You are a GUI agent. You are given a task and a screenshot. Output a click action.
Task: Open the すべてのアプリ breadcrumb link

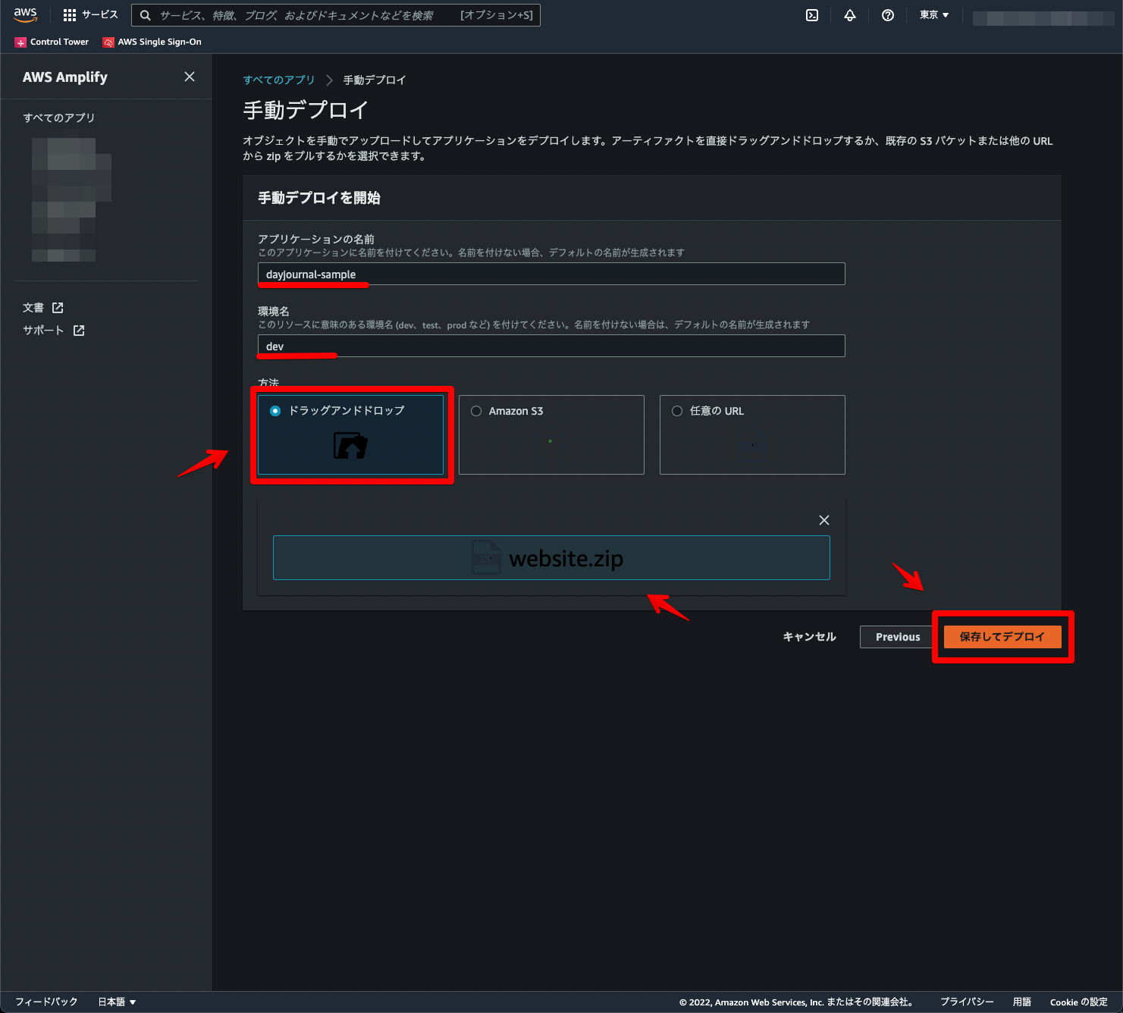pyautogui.click(x=278, y=80)
